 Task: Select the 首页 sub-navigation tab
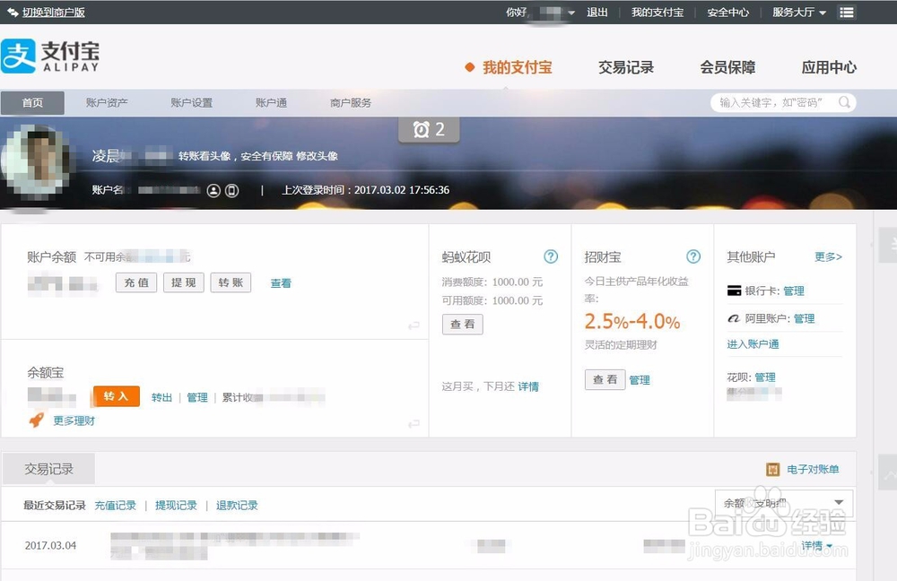point(32,103)
